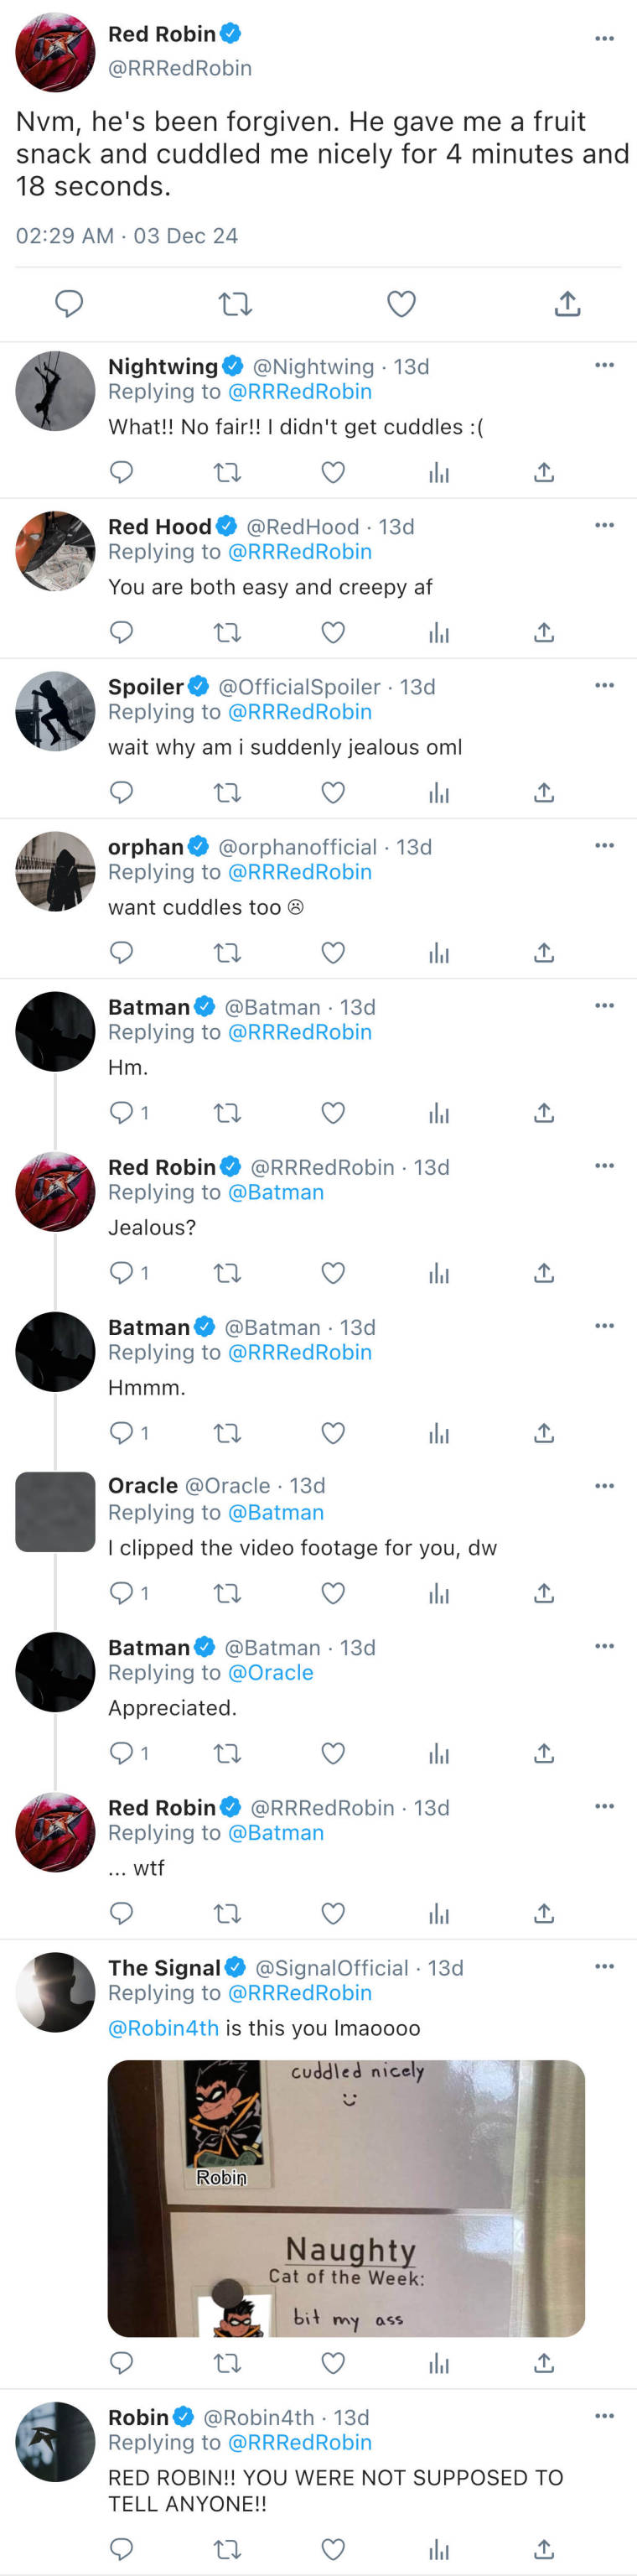Open the @Robin4th mention link

[x=163, y=2028]
